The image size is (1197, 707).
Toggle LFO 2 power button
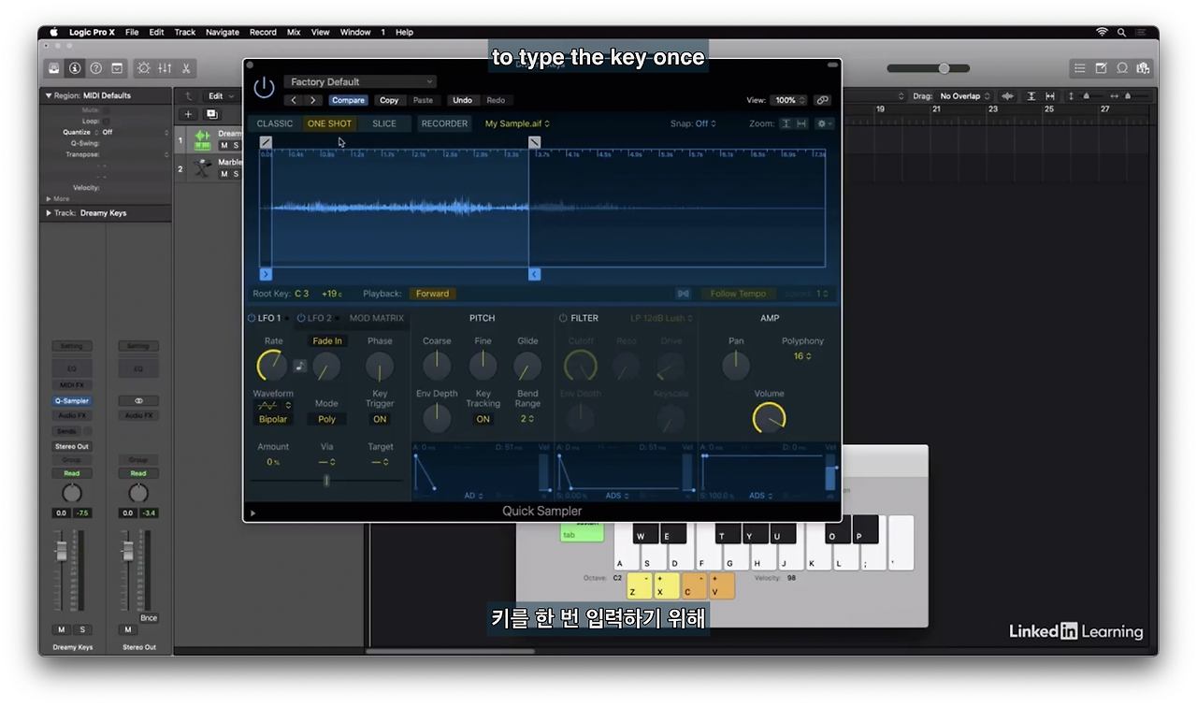301,318
